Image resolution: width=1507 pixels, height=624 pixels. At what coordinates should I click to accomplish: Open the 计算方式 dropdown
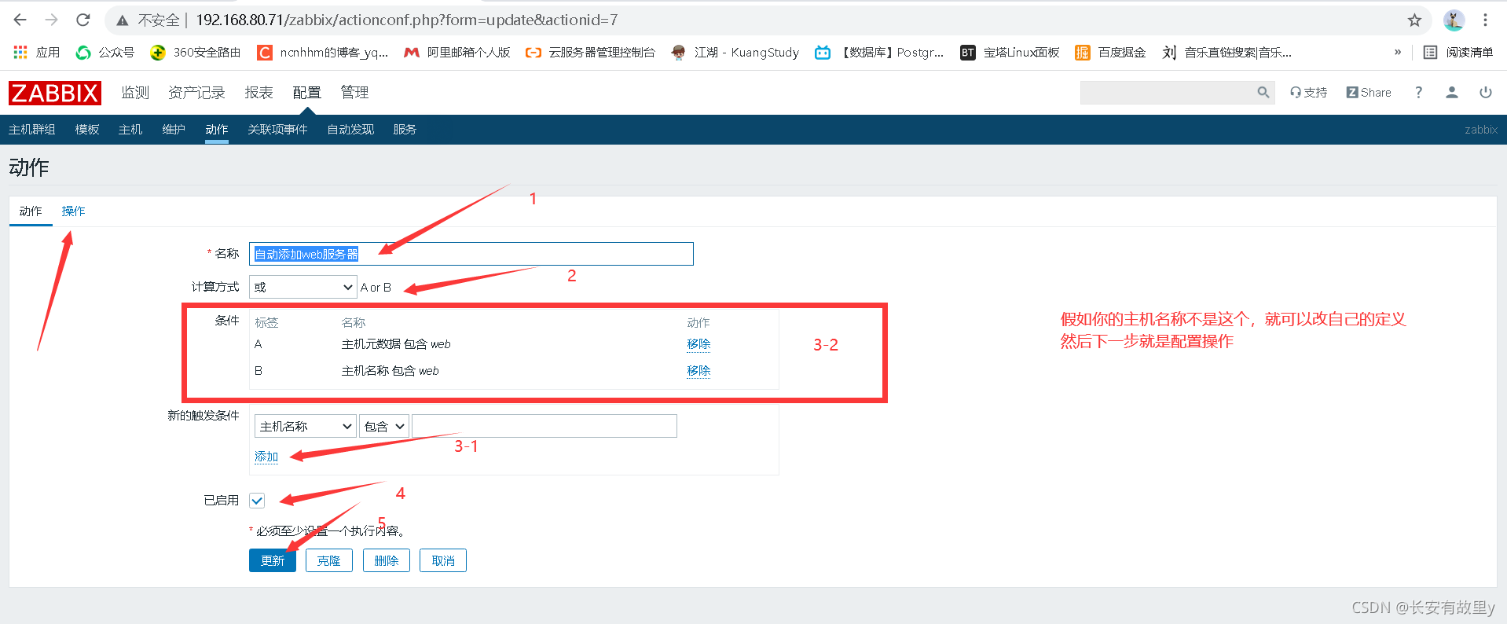click(303, 287)
